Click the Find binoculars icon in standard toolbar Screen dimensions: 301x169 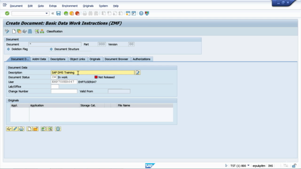click(90, 14)
